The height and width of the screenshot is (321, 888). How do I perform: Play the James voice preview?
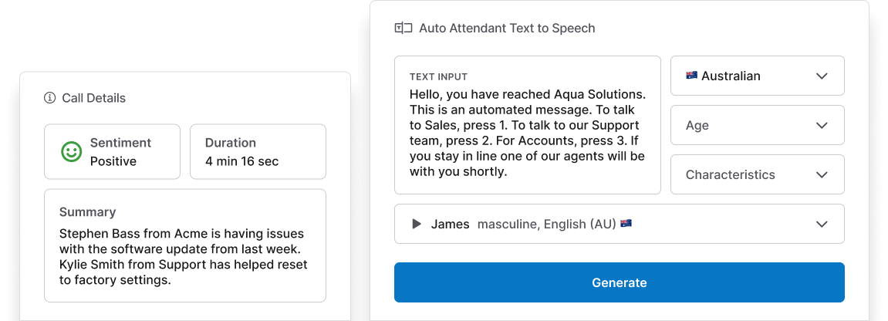pos(417,224)
